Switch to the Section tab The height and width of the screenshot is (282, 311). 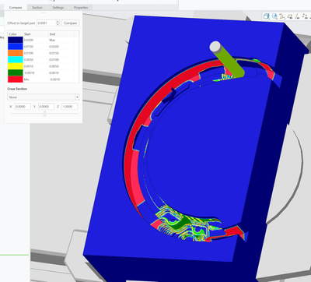37,8
